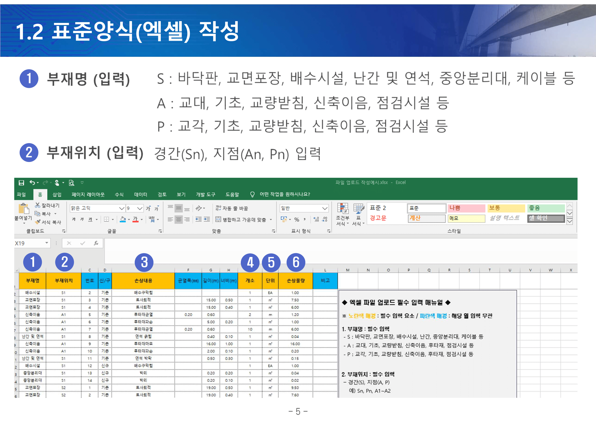
Task: Expand the cell styles gallery (more arrow)
Action: click(569, 221)
